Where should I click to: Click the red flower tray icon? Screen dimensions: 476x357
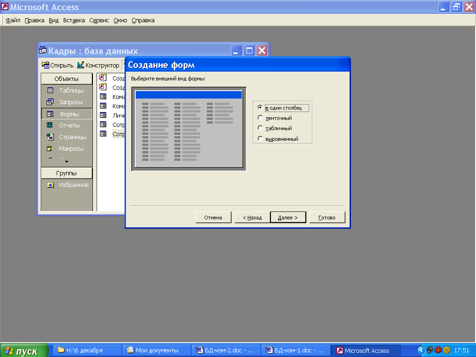438,350
